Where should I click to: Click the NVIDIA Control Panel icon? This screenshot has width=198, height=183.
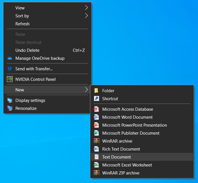click(x=10, y=79)
